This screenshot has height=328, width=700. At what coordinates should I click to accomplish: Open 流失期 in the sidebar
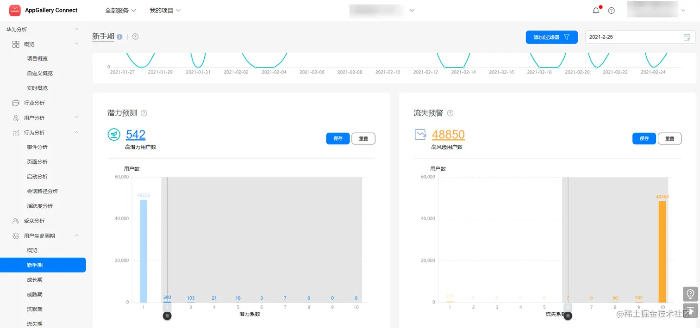[35, 324]
